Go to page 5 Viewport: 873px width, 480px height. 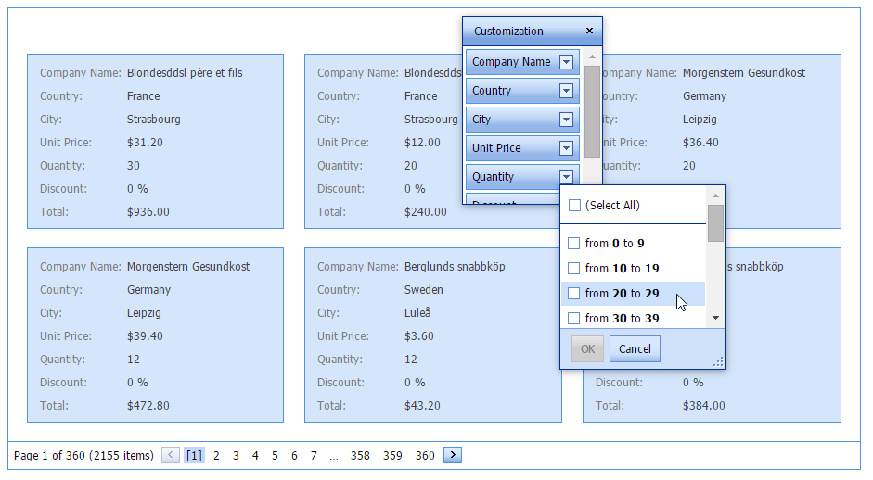(275, 456)
